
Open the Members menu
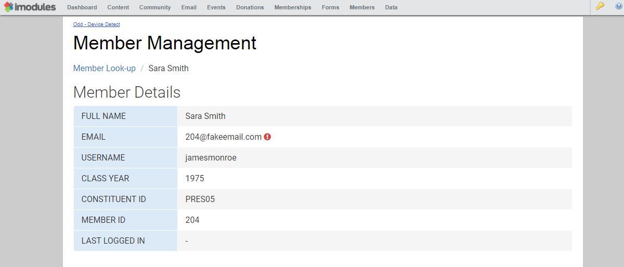click(362, 7)
